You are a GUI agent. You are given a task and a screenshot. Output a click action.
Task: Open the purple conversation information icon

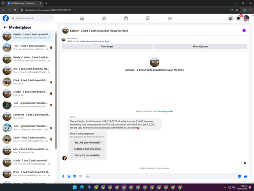tap(244, 31)
